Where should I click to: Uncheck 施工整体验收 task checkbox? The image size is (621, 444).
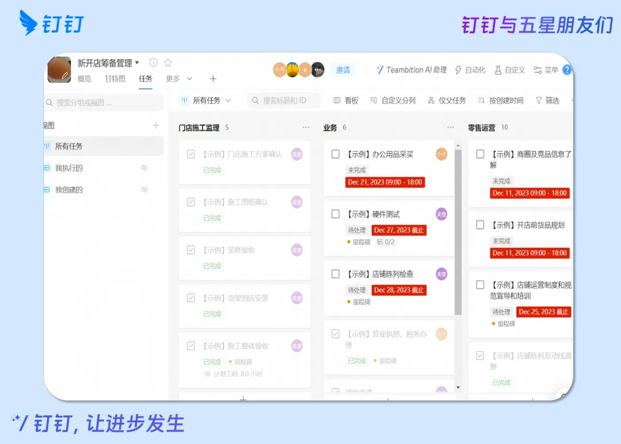click(191, 346)
